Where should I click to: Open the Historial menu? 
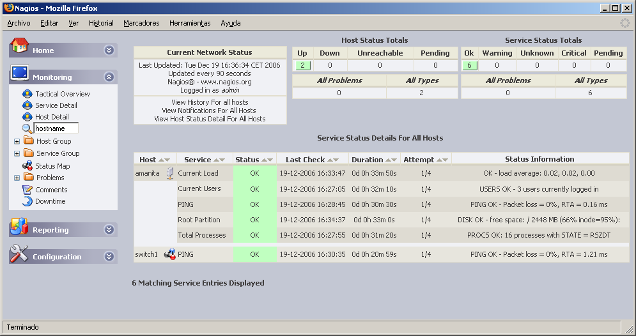[x=101, y=23]
